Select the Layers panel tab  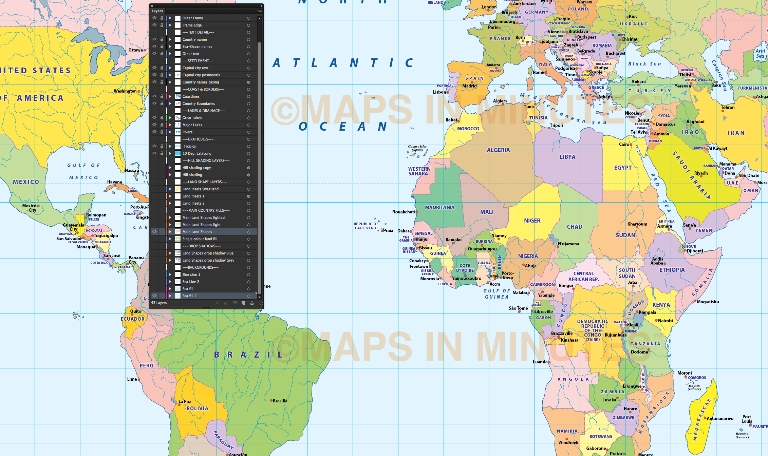(157, 11)
